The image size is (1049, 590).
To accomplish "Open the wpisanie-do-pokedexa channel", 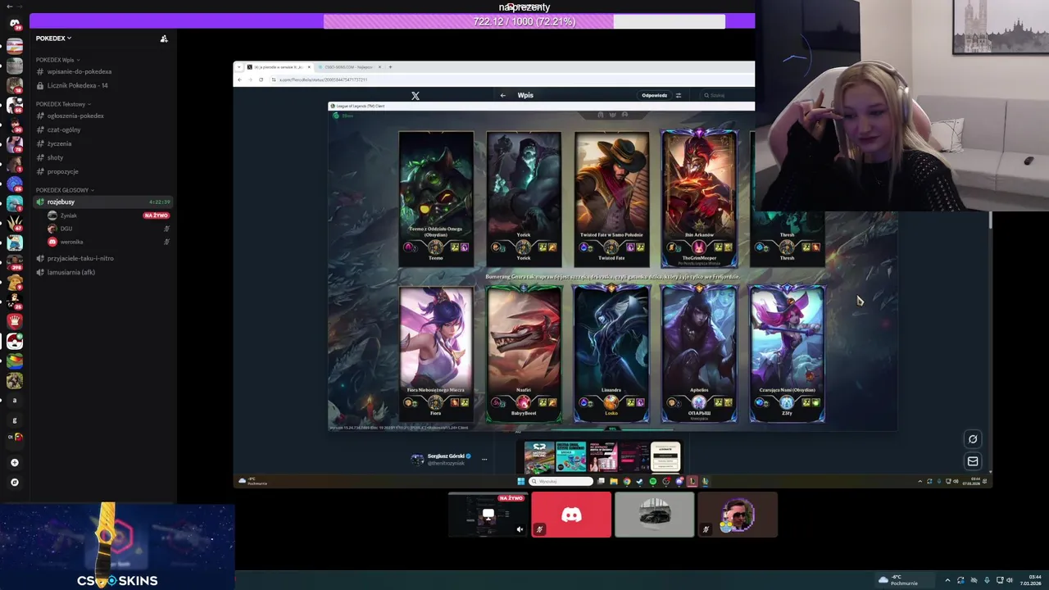I will tap(79, 72).
